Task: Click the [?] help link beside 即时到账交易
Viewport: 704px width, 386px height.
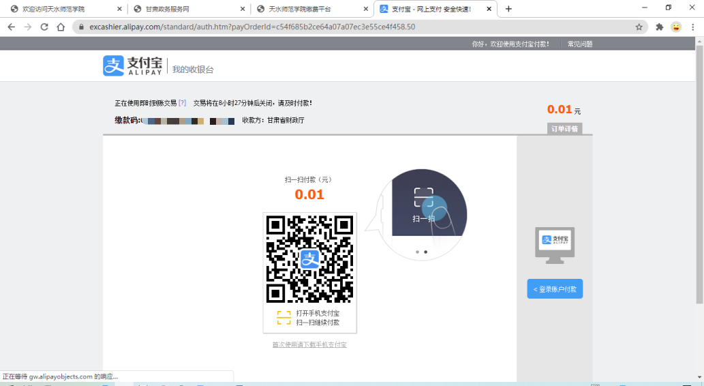Action: [182, 103]
